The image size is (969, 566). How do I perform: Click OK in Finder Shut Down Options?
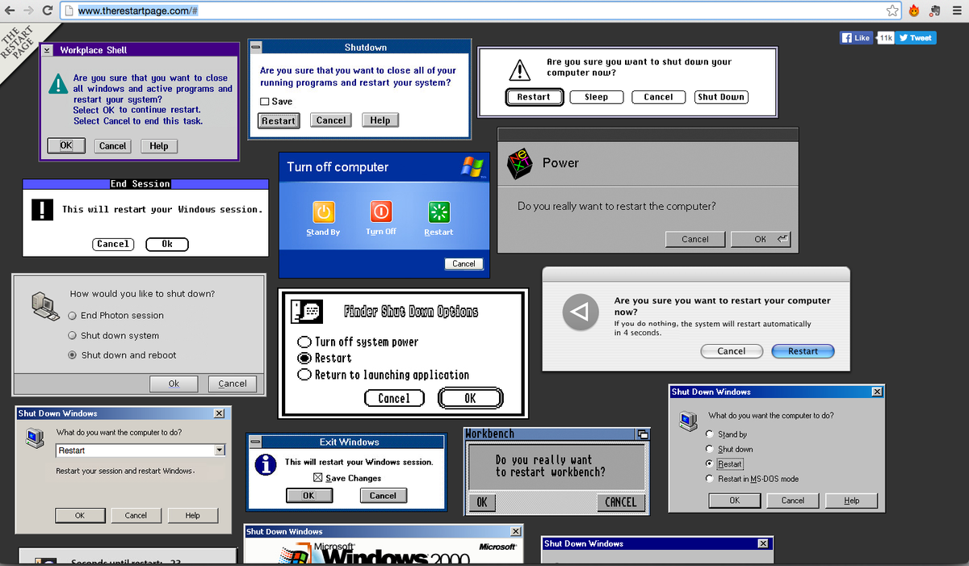[x=470, y=398]
